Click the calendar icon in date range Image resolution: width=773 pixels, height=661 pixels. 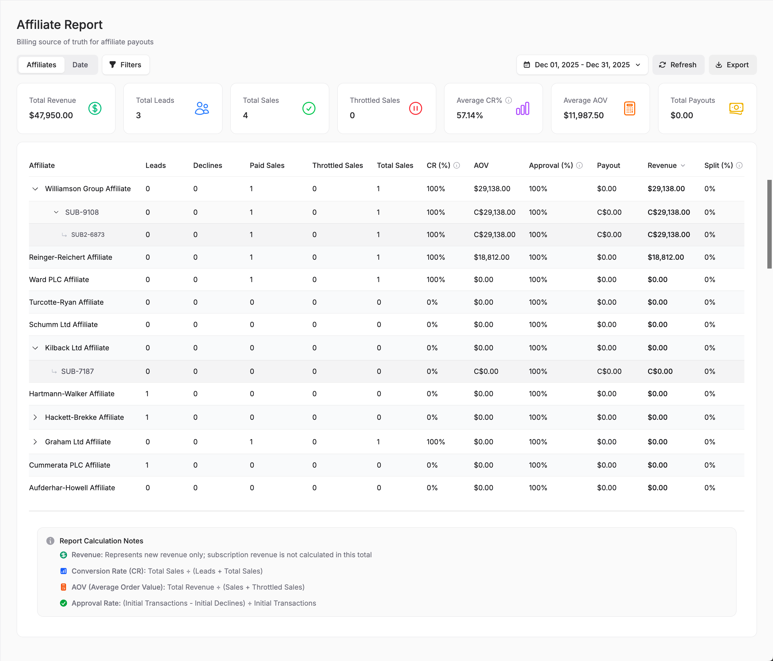527,65
